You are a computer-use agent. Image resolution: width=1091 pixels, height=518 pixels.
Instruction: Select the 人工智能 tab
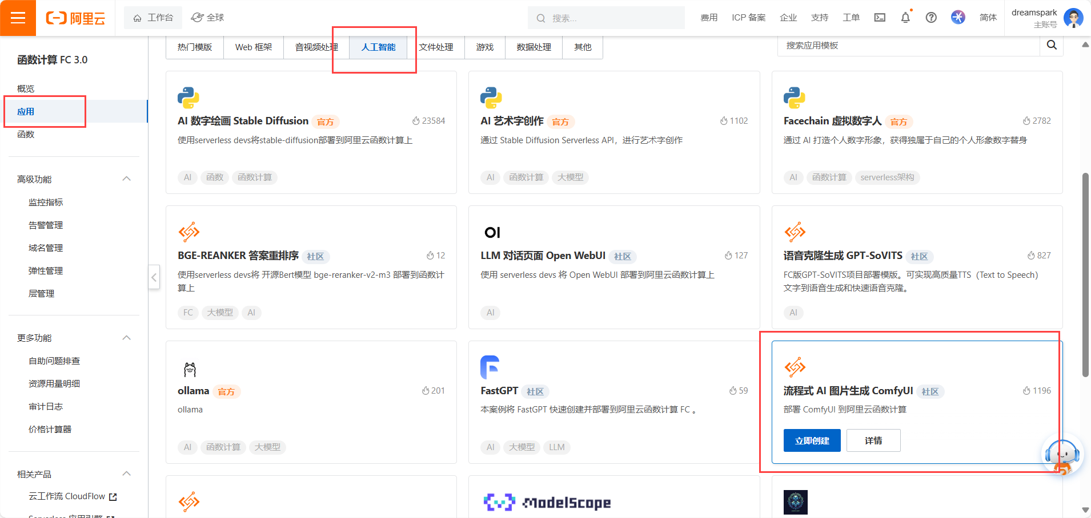[378, 47]
